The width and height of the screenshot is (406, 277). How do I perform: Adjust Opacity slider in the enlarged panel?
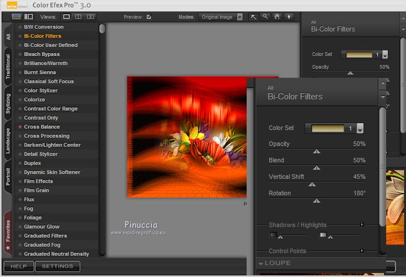[316, 152]
